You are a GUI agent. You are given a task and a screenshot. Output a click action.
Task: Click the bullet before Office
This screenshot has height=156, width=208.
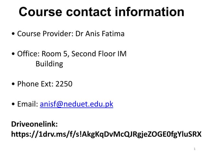13,54
